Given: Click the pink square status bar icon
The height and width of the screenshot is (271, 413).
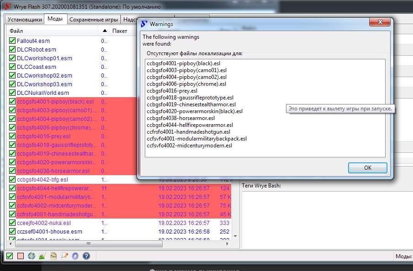Looking at the screenshot, I should [x=21, y=256].
